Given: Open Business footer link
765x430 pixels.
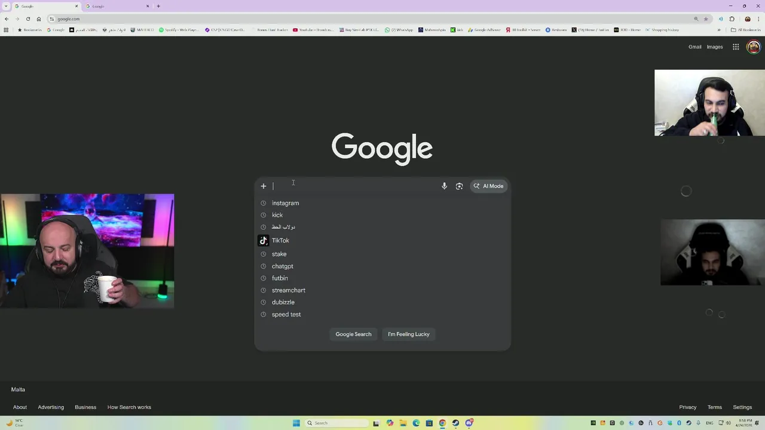Looking at the screenshot, I should point(85,407).
